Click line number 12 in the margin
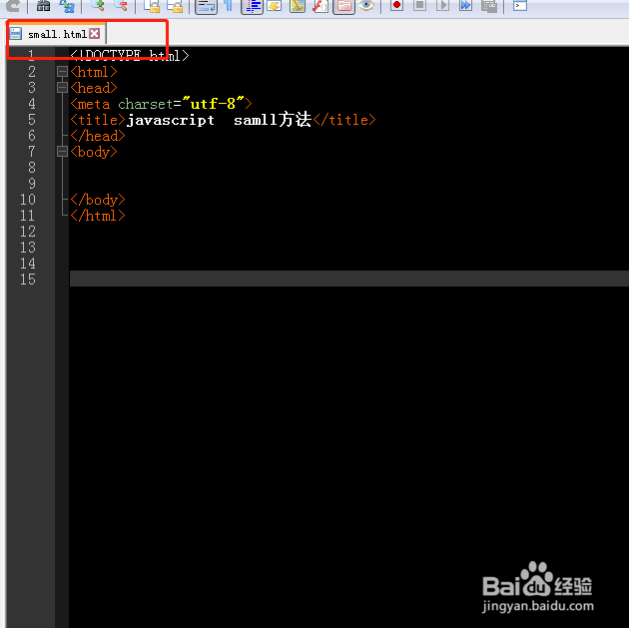This screenshot has width=629, height=628. pos(28,232)
